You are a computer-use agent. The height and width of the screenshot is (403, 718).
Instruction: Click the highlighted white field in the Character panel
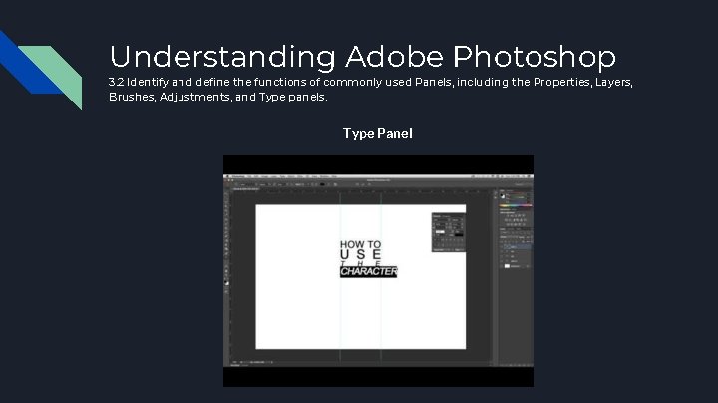[x=440, y=232]
